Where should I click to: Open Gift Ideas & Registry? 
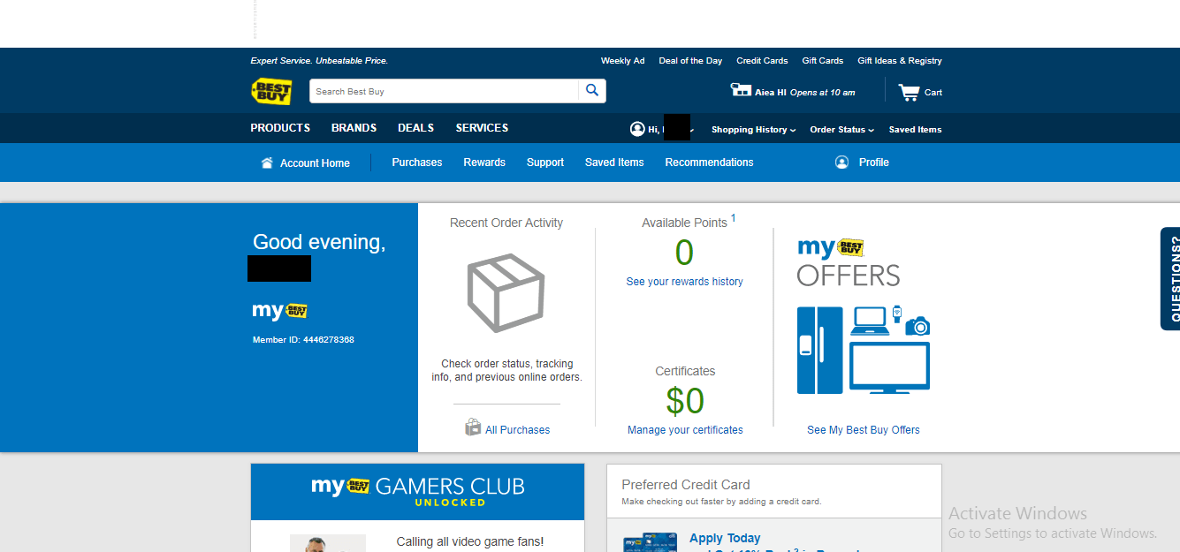pyautogui.click(x=900, y=61)
